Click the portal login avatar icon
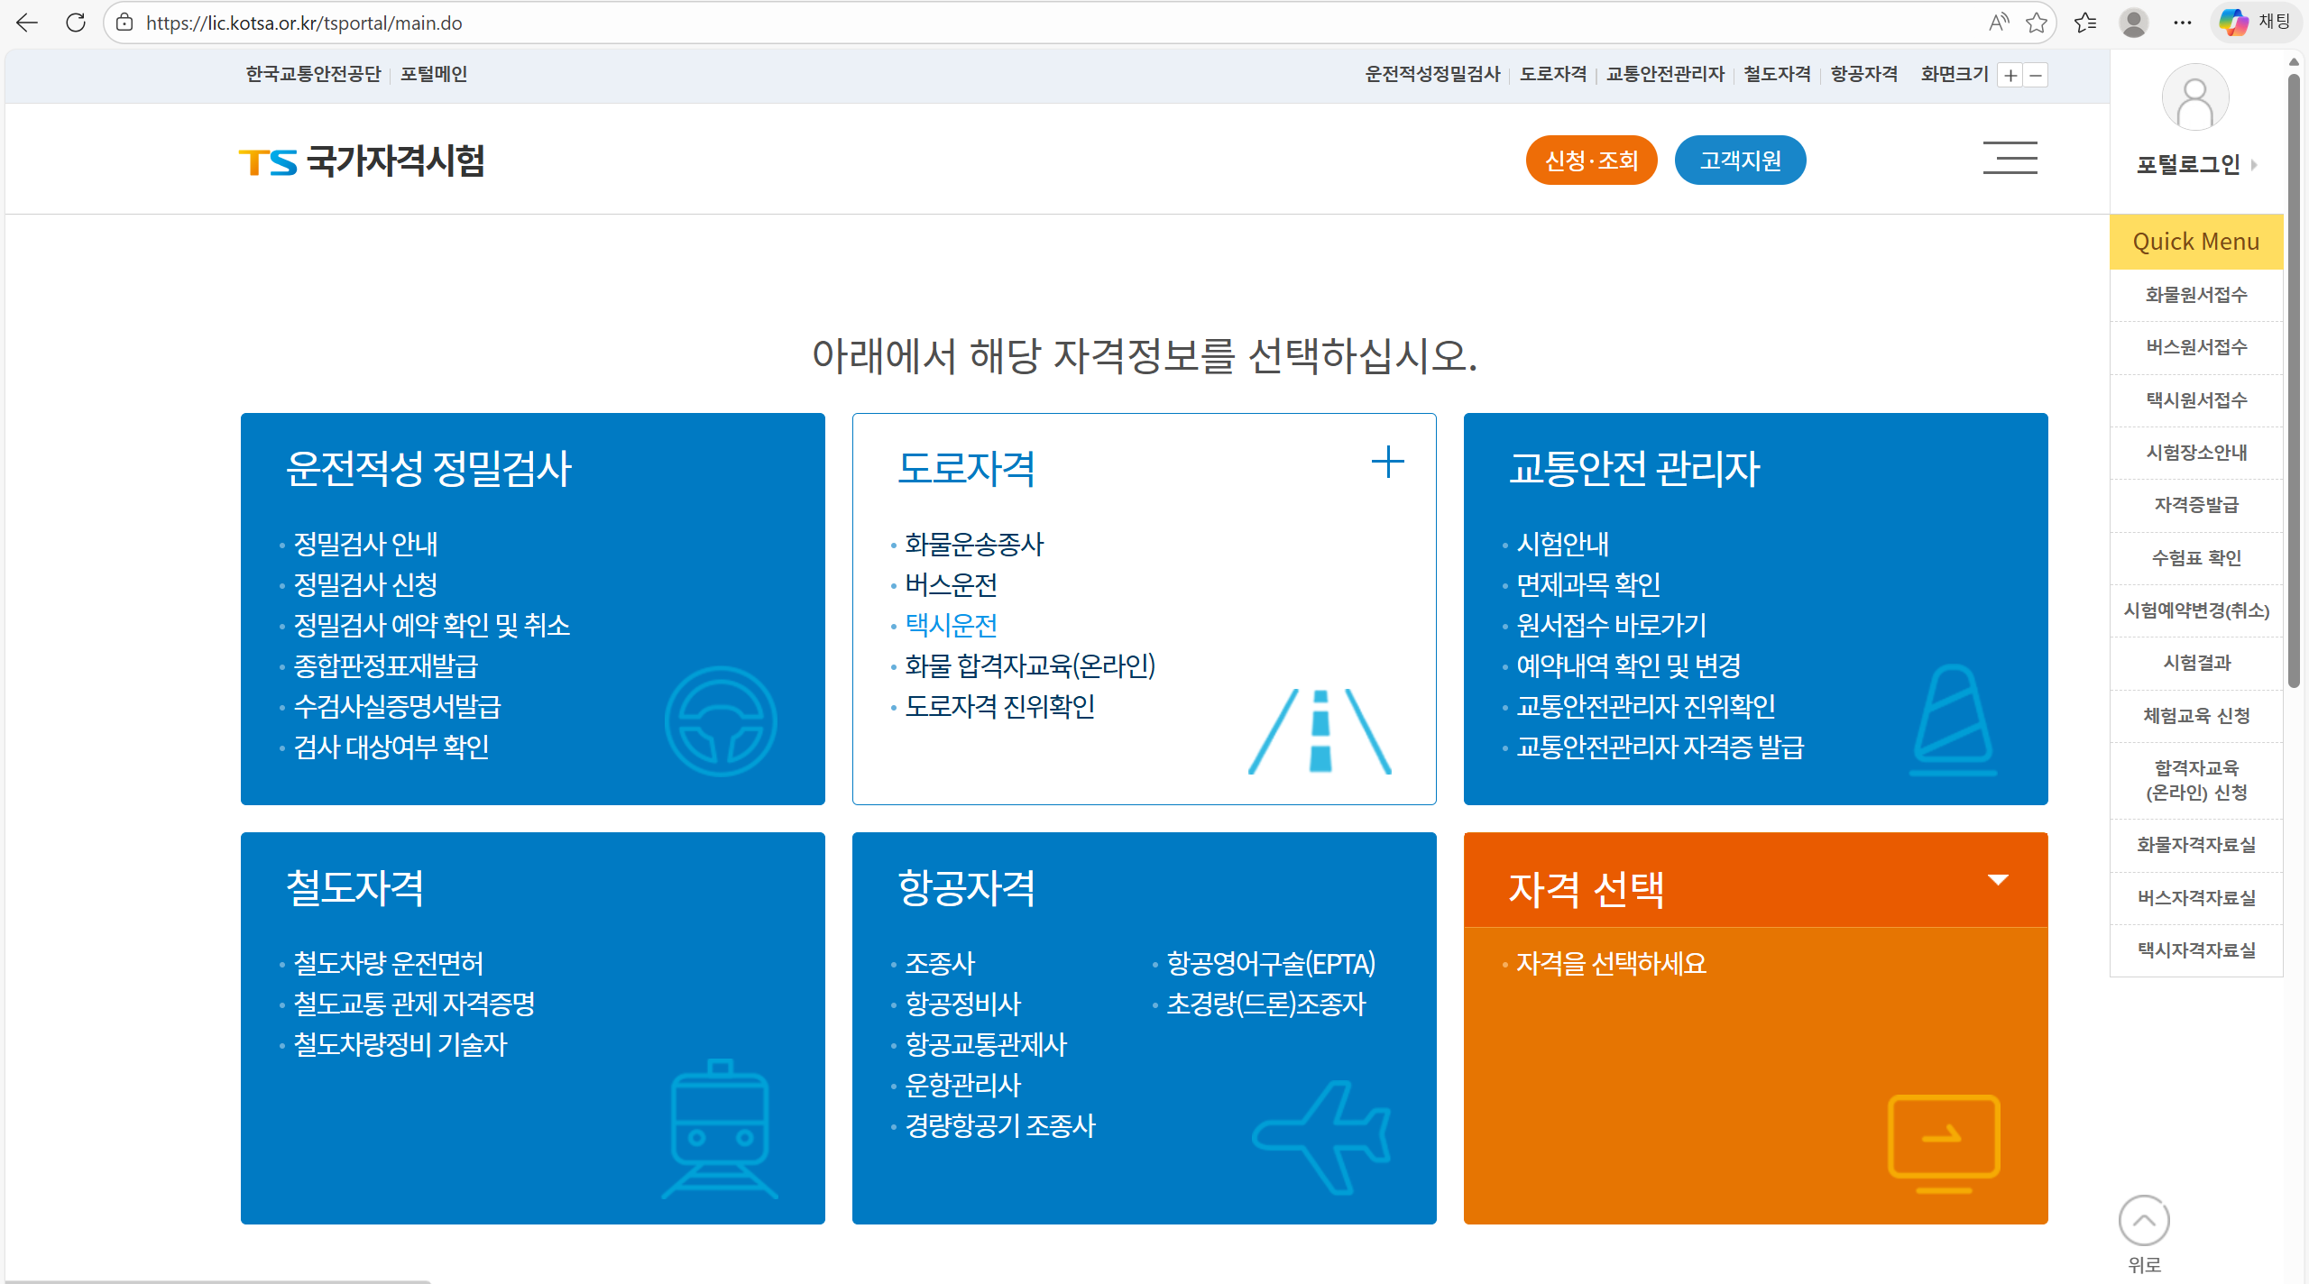Viewport: 2309px width, 1284px height. coord(2194,97)
